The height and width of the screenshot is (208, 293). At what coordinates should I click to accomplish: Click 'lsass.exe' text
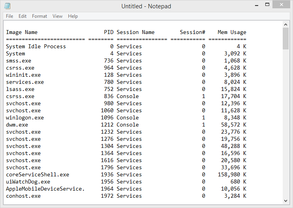click(x=20, y=89)
